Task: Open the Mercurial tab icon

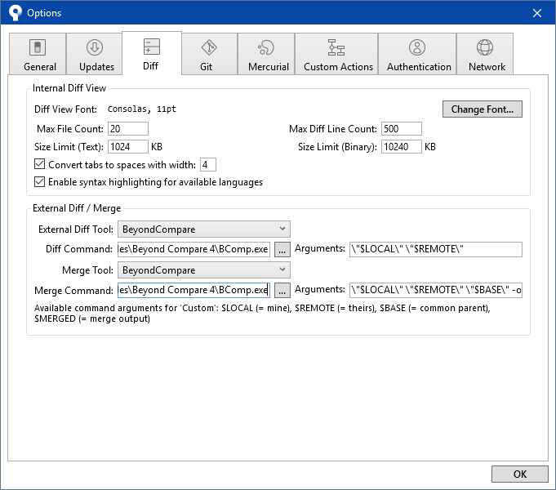Action: (x=266, y=47)
